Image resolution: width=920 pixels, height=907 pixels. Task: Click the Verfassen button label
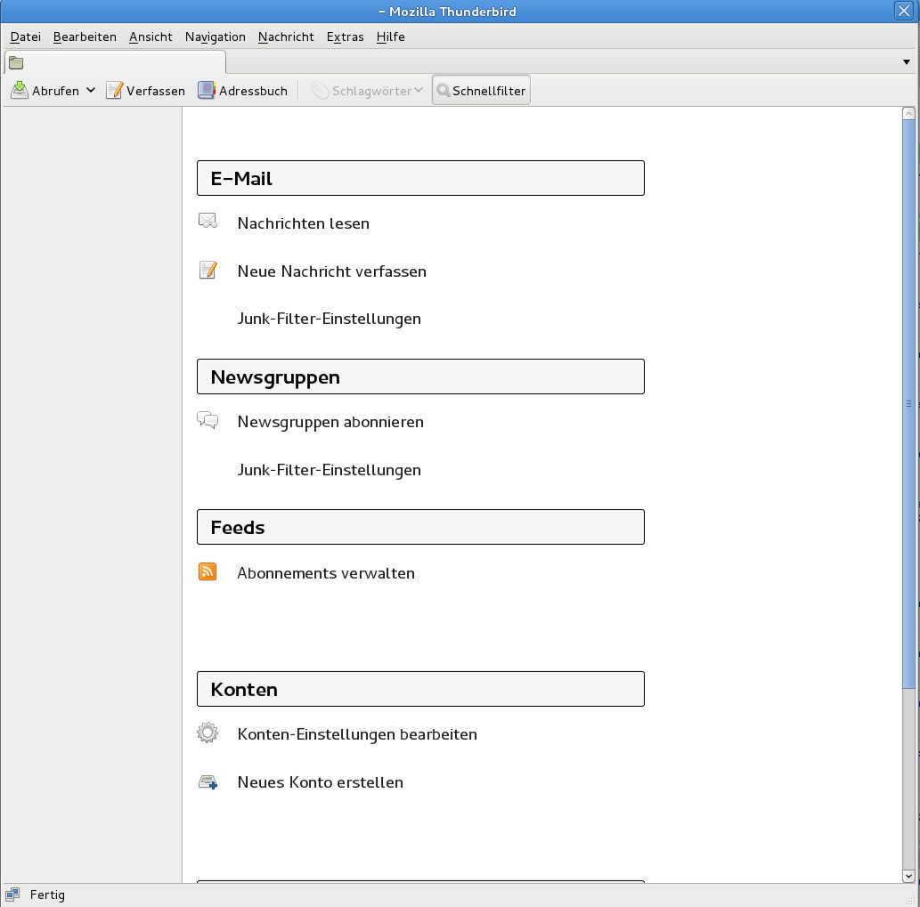tap(156, 91)
